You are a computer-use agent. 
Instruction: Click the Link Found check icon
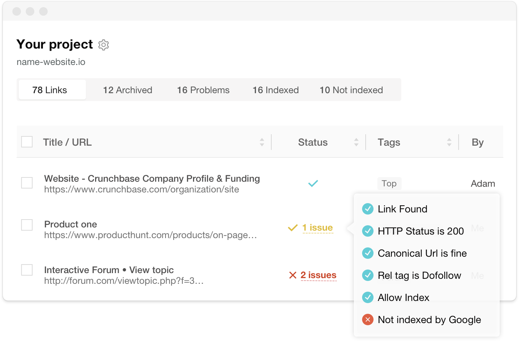tap(368, 209)
